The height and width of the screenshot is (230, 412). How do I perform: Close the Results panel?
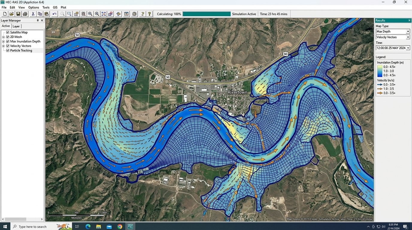click(x=409, y=20)
